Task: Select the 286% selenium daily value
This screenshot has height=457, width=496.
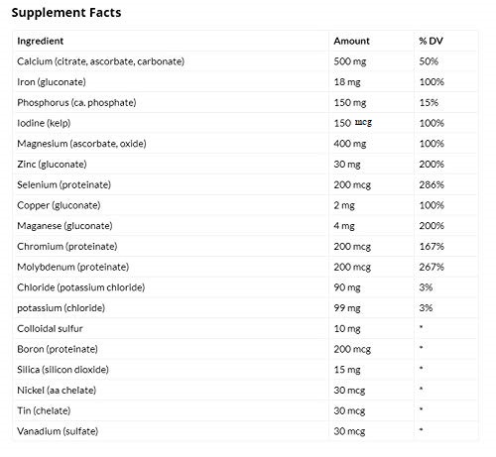Action: click(432, 184)
